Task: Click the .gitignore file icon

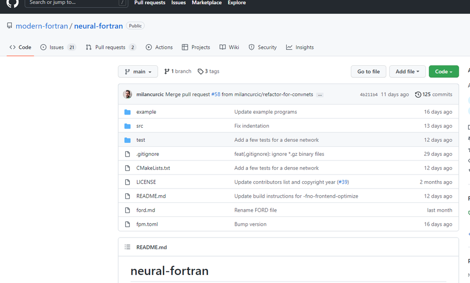Action: (127, 154)
